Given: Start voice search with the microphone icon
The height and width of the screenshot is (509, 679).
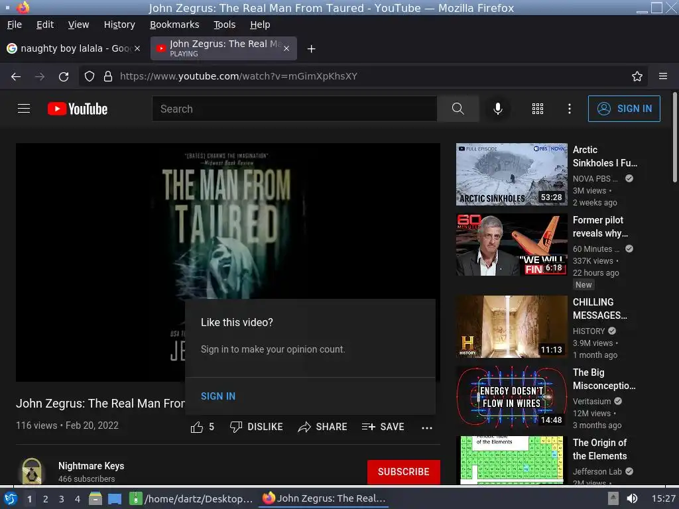Looking at the screenshot, I should (x=498, y=109).
